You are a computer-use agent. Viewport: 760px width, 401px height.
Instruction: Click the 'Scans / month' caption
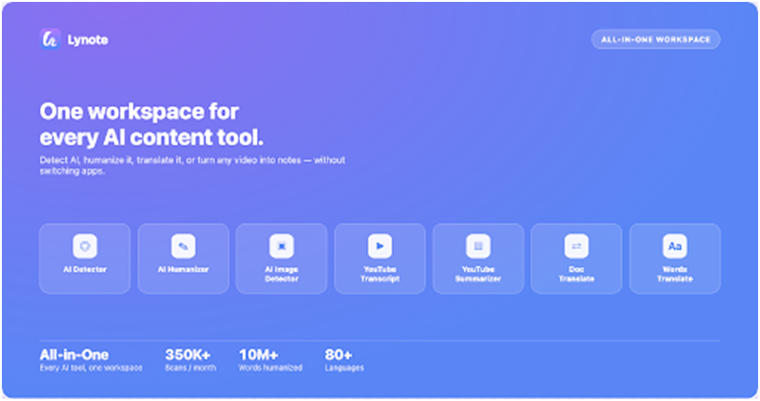(191, 368)
